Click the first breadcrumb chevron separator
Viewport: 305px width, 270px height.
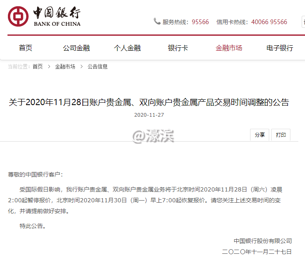point(49,66)
